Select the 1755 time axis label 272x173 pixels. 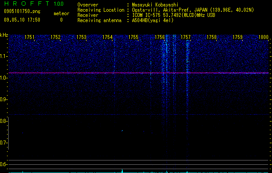(134, 37)
